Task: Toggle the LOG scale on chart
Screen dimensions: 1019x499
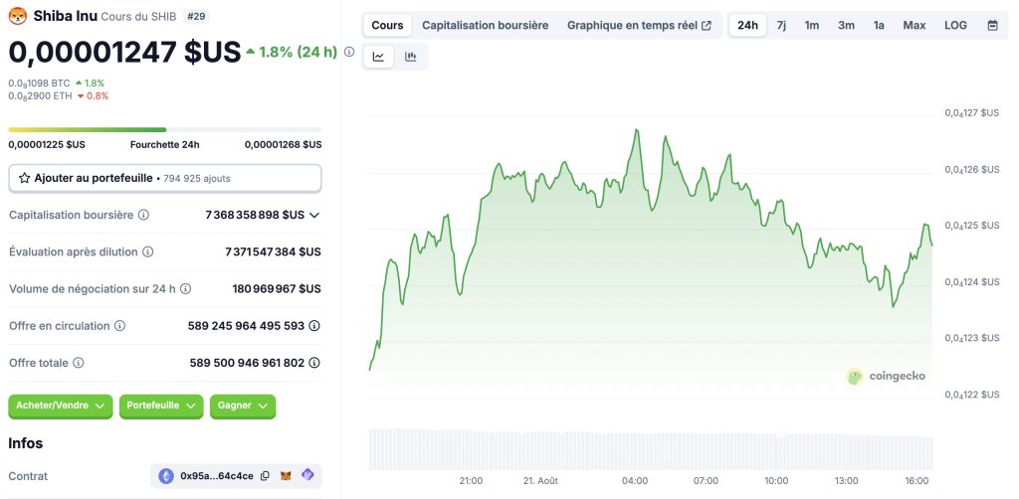Action: pyautogui.click(x=955, y=25)
